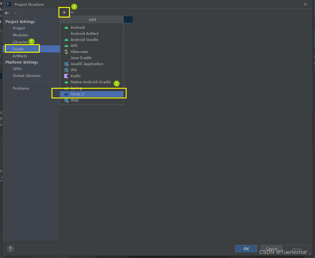The image size is (315, 258).
Task: Click the JavaEE Application icon
Action: tap(66, 64)
